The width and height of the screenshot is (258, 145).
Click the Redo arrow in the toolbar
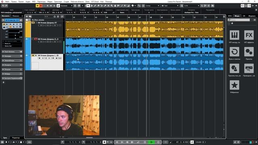click(x=6, y=6)
